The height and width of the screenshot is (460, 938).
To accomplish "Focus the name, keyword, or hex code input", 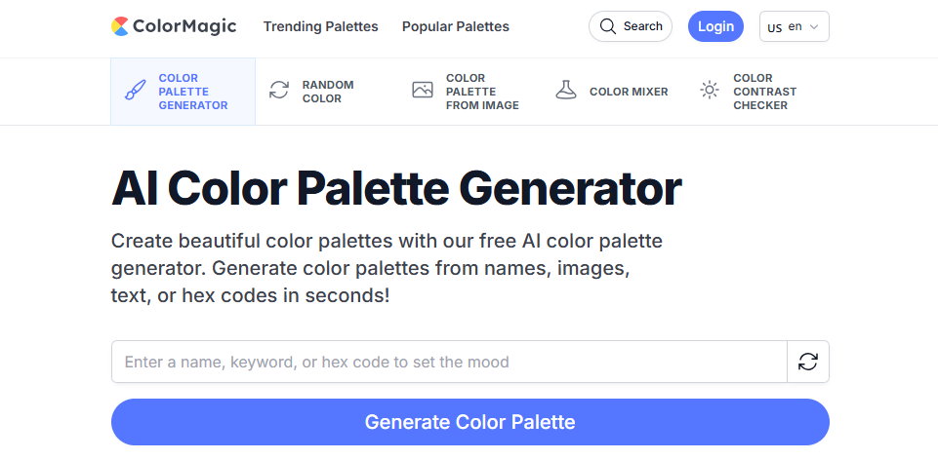I will coord(449,362).
